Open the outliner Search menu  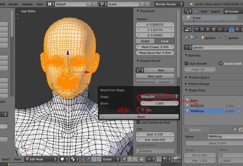point(215,11)
